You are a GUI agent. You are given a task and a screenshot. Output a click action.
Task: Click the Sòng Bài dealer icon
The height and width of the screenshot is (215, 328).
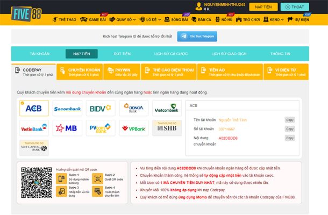pyautogui.click(x=167, y=19)
